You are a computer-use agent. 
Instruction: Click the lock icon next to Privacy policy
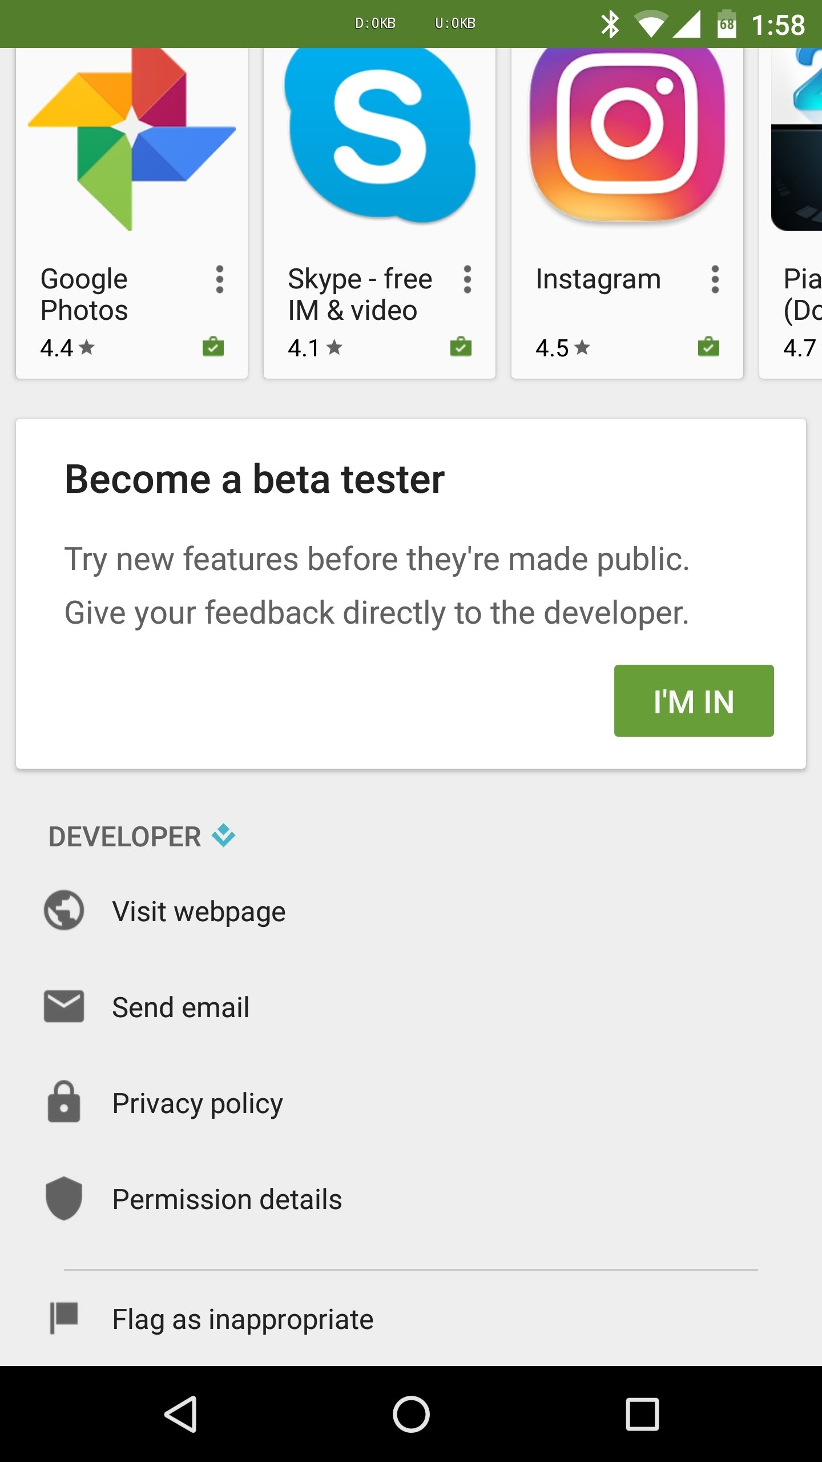[63, 1102]
